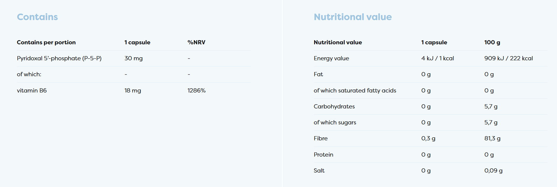Select the vitamin B6 row label

(x=32, y=91)
